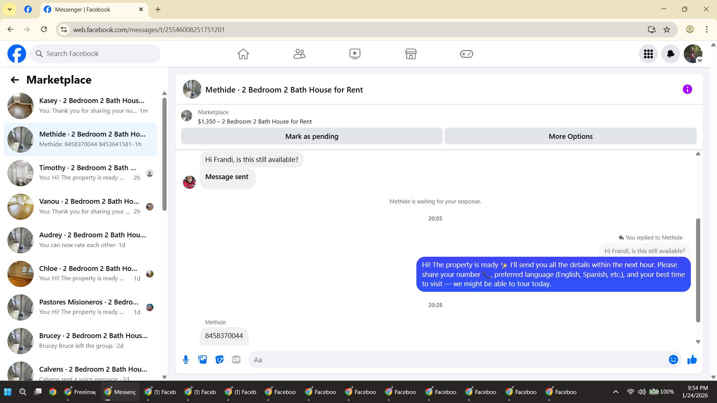Screen dimensions: 717x403
Task: Click the voice clip microphone icon
Action: coord(186,360)
